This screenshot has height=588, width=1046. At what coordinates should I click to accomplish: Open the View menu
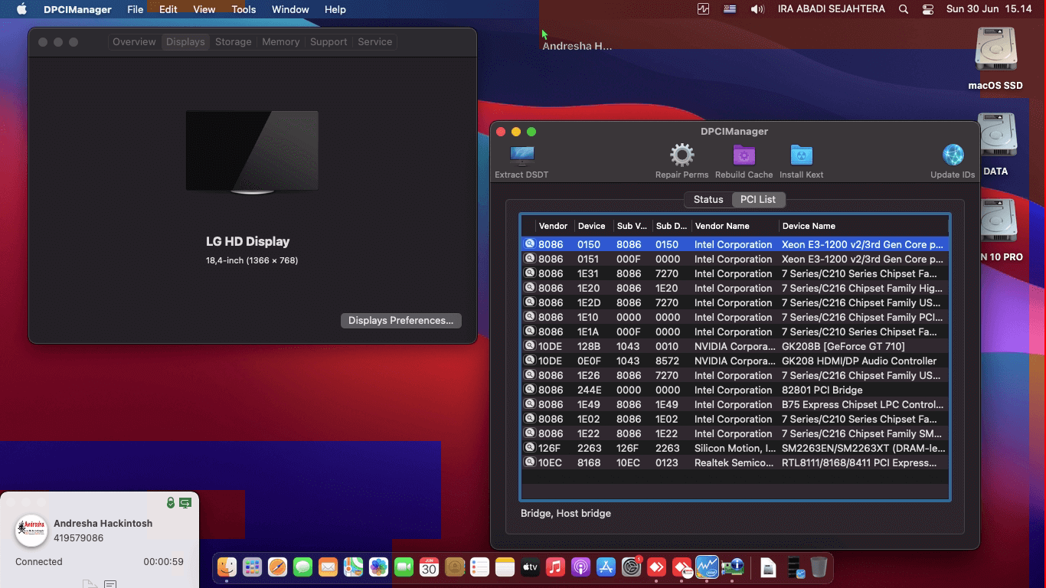[x=204, y=9]
